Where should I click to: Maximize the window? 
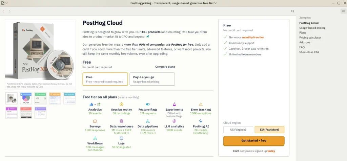339,3
